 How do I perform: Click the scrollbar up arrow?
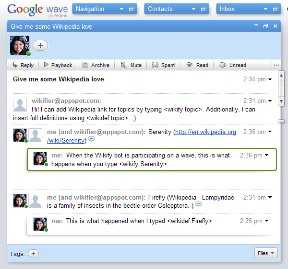pos(281,76)
